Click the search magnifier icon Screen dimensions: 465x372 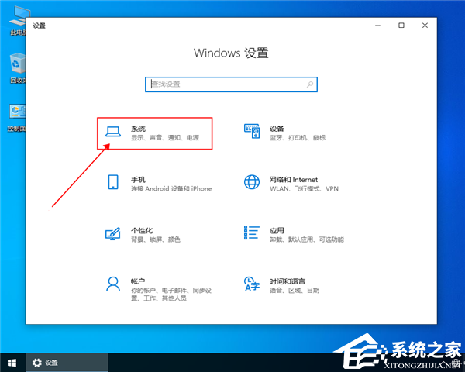pyautogui.click(x=310, y=84)
